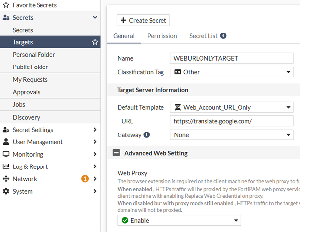Switch to the Permission tab
This screenshot has height=233, width=322.
162,36
